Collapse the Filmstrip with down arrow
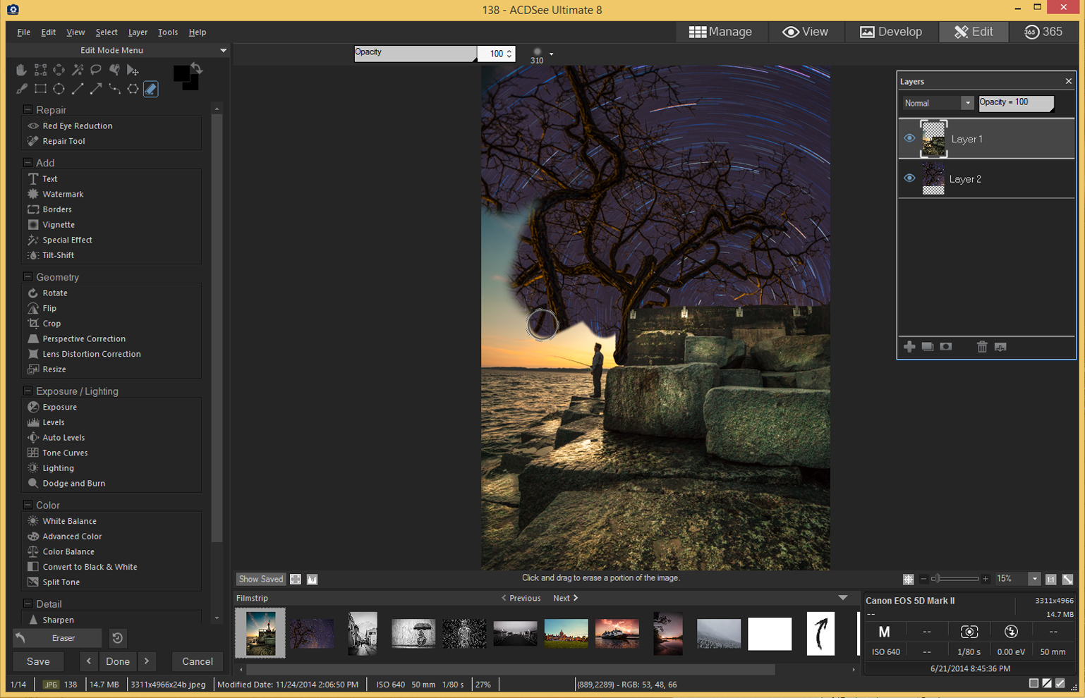Viewport: 1085px width, 698px height. point(843,598)
